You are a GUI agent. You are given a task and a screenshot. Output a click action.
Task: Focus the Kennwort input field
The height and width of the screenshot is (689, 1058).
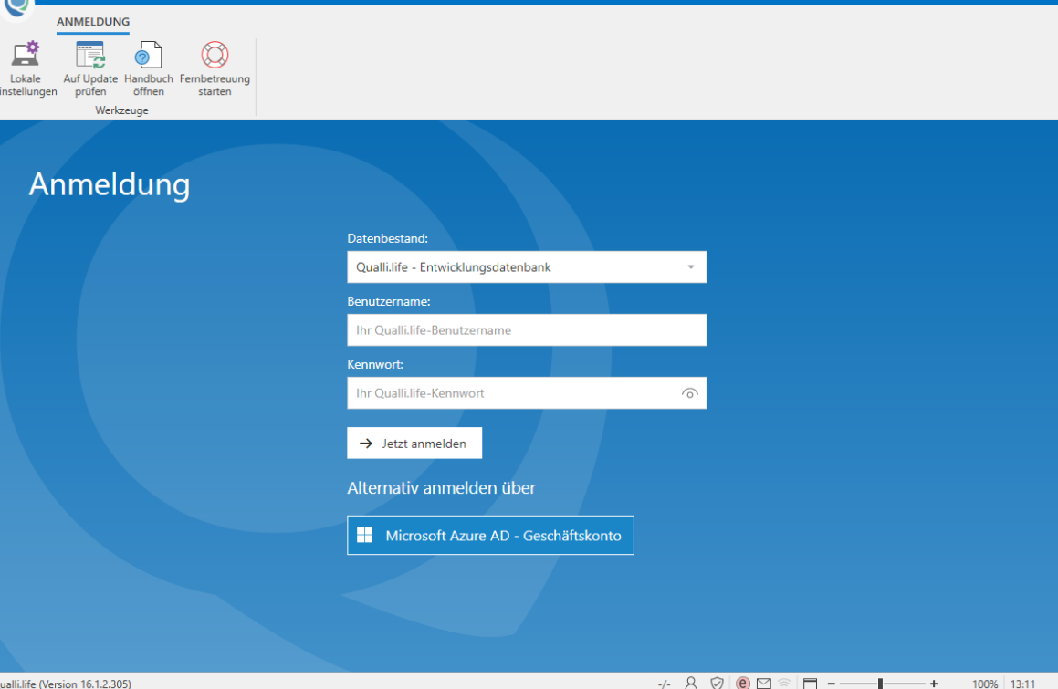tap(511, 393)
